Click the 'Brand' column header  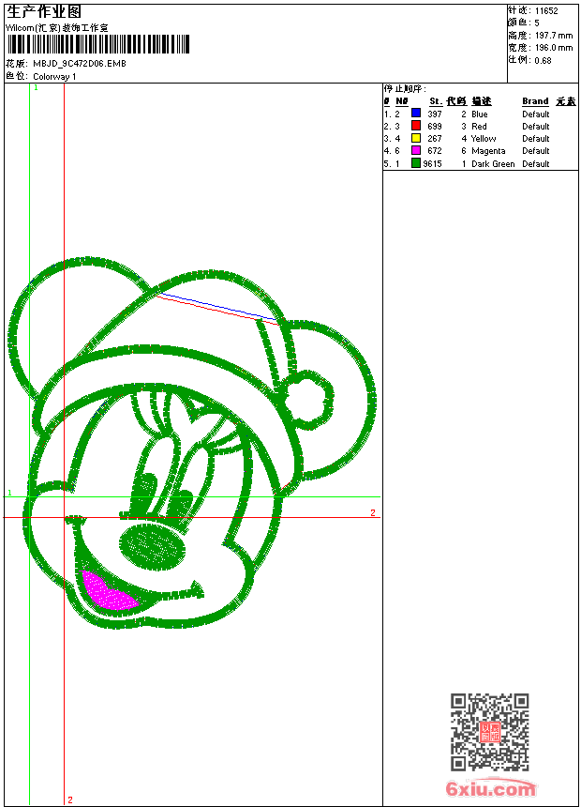tap(535, 101)
